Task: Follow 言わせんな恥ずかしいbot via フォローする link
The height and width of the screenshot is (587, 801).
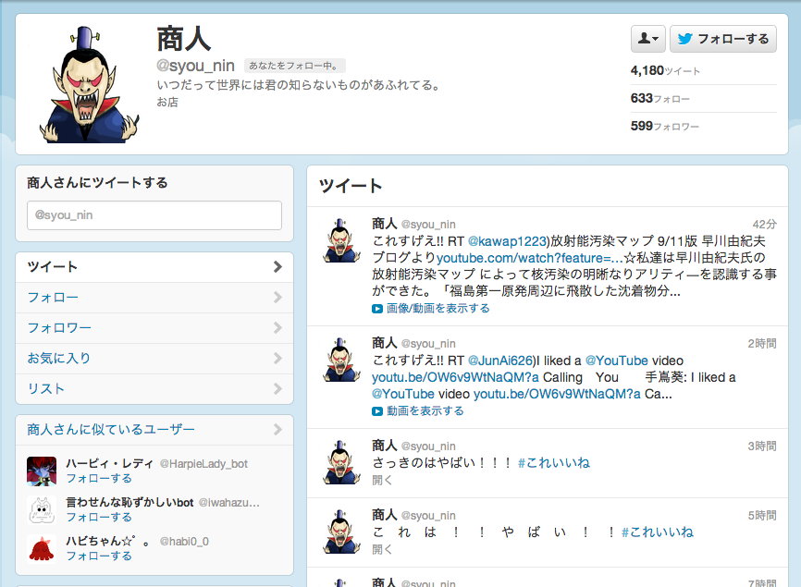Action: (99, 517)
